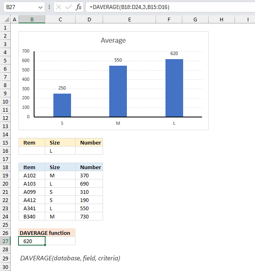The height and width of the screenshot is (271, 255).
Task: Click the DAVERAGE(database, field, criteria) syntax text
Action: pyautogui.click(x=70, y=258)
